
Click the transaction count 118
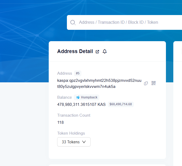[61, 122]
